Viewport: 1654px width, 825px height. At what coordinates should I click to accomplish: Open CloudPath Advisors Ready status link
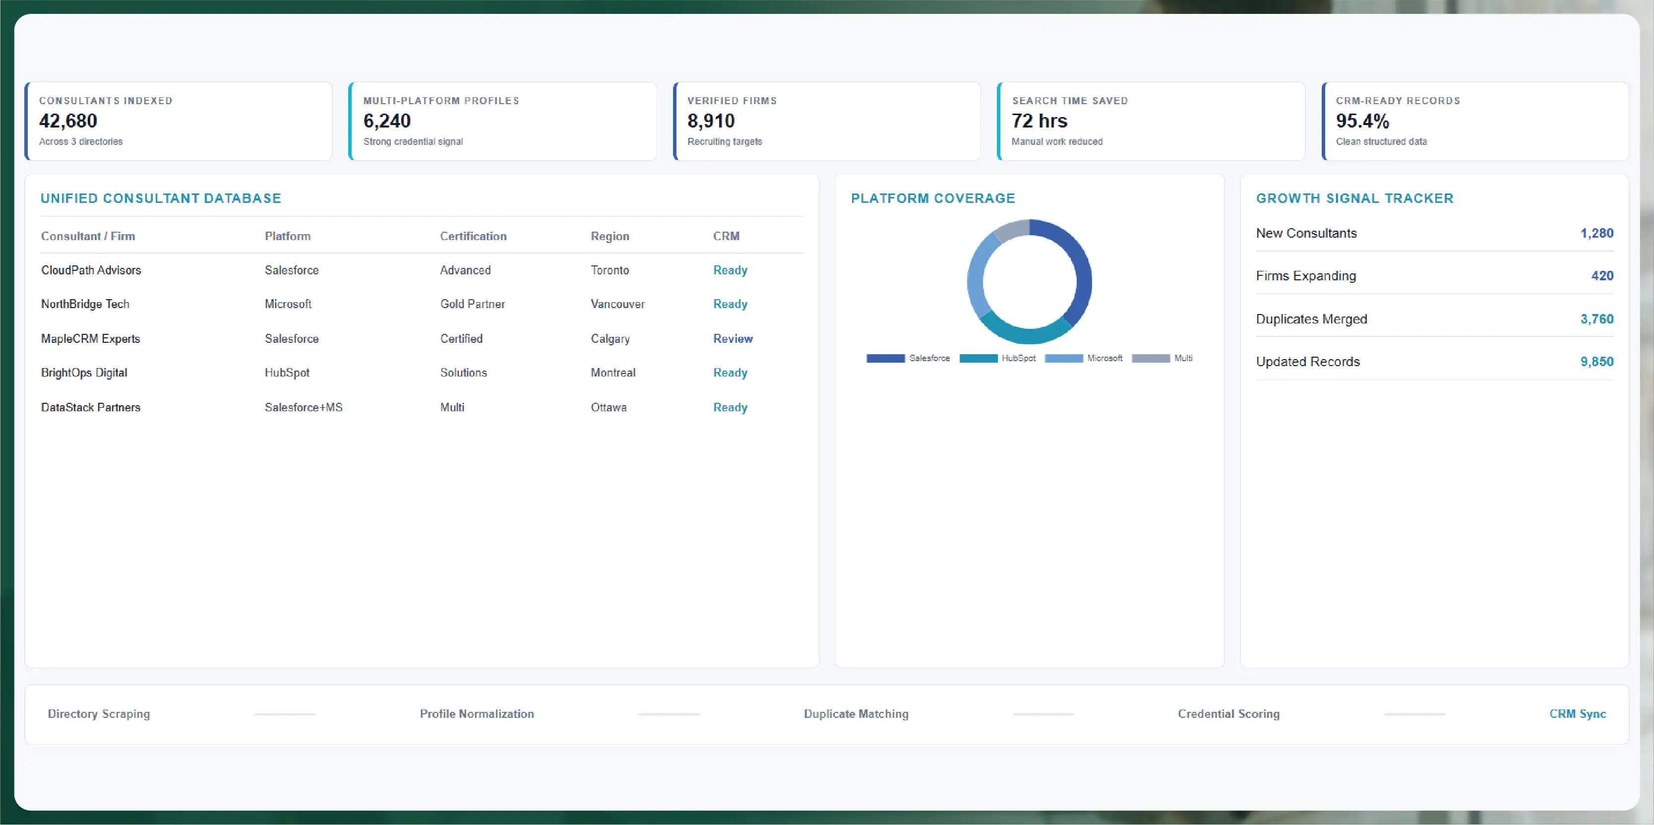[x=730, y=270]
